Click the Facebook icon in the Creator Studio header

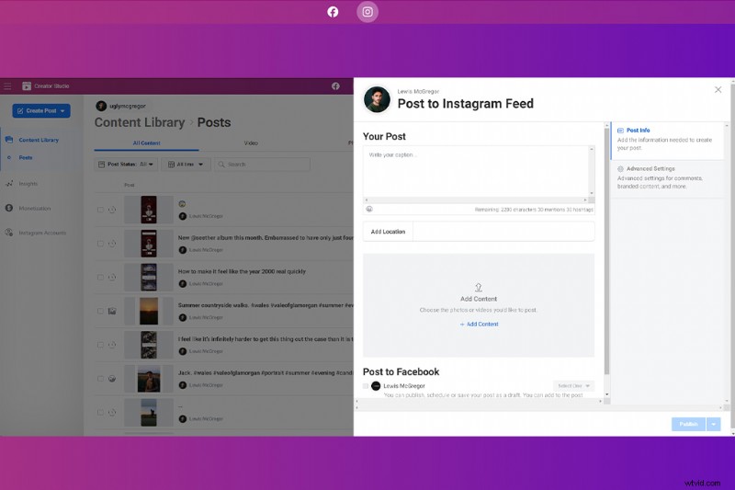pyautogui.click(x=335, y=86)
